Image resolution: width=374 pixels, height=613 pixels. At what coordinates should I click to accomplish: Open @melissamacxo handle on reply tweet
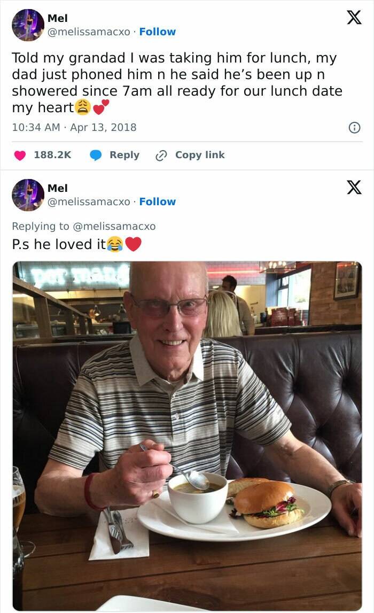click(89, 201)
